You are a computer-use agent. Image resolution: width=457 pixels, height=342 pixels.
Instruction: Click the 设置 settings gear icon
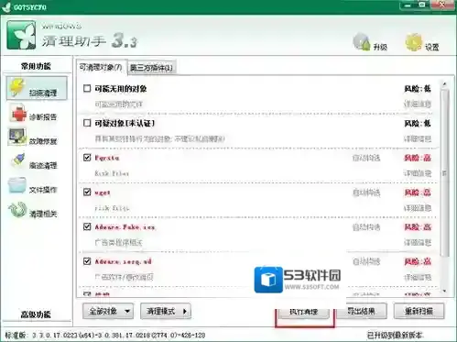(x=413, y=42)
